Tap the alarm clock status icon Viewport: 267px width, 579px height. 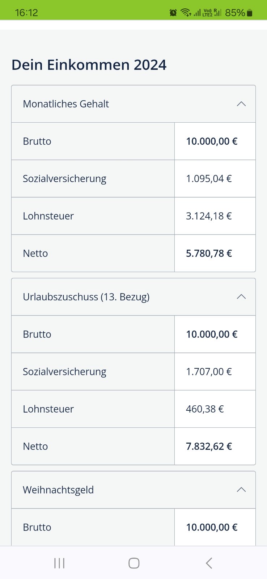(x=173, y=13)
